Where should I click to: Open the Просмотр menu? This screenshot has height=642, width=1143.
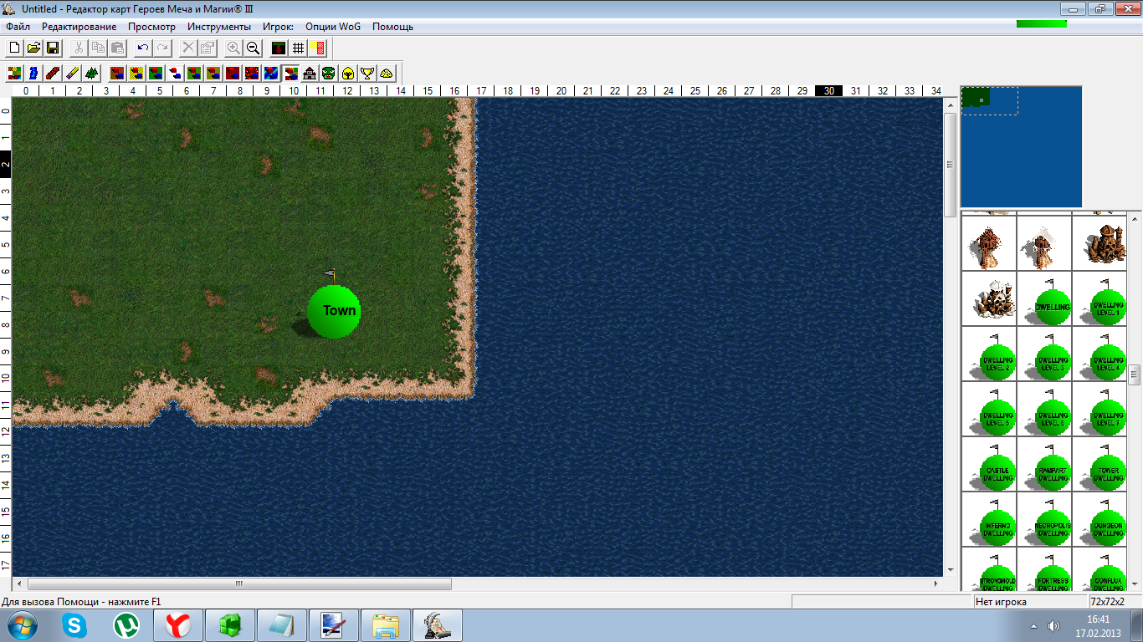click(152, 27)
